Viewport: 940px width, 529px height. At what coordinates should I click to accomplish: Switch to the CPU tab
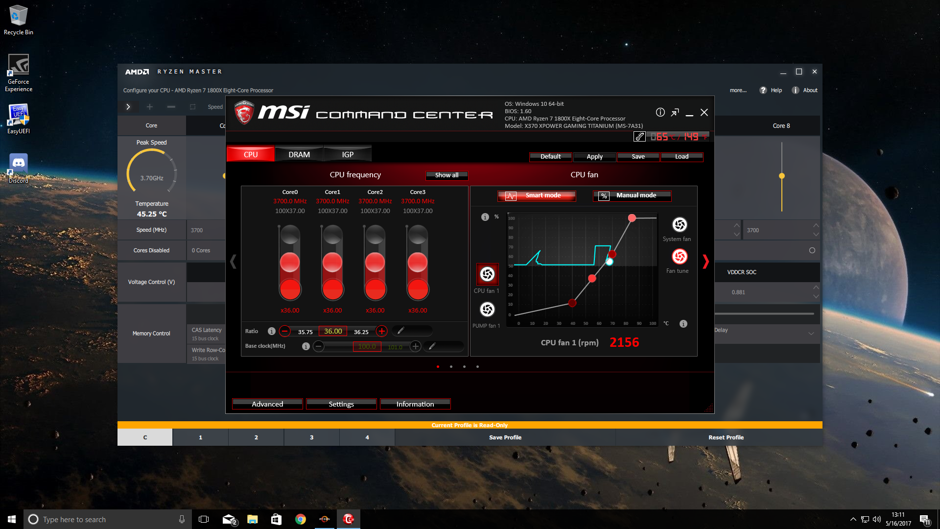(251, 154)
